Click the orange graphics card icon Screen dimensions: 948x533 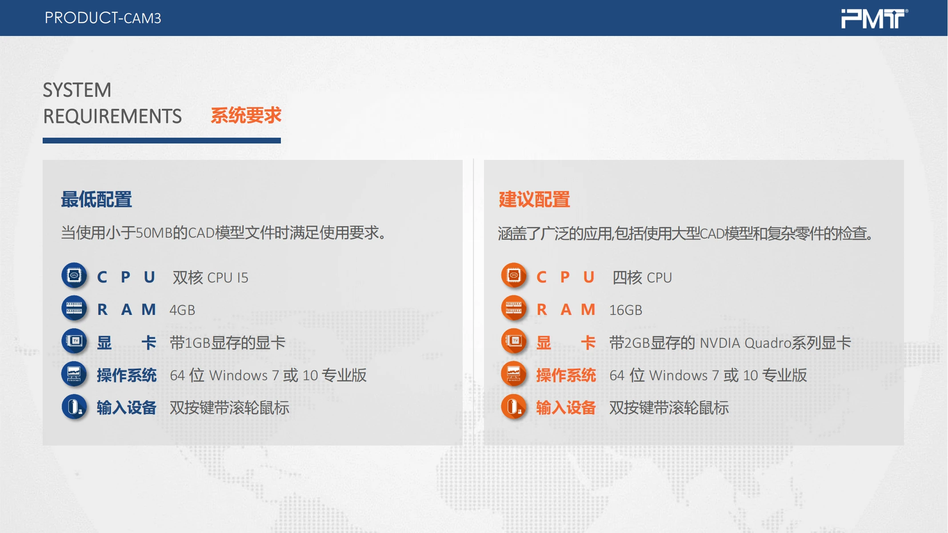click(514, 341)
